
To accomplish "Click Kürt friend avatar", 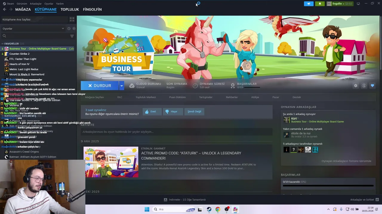I will coord(286,120).
